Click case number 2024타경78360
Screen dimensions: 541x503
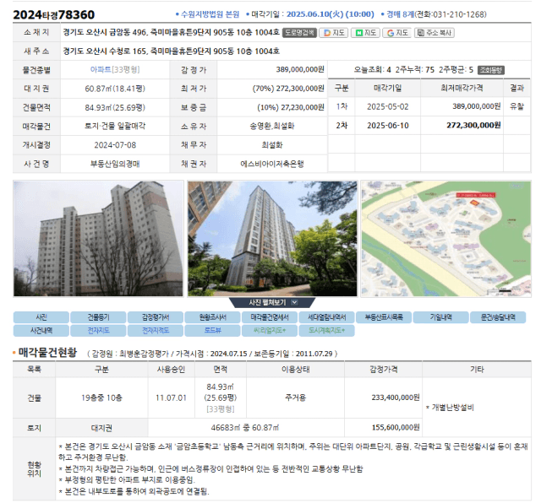[x=54, y=15]
